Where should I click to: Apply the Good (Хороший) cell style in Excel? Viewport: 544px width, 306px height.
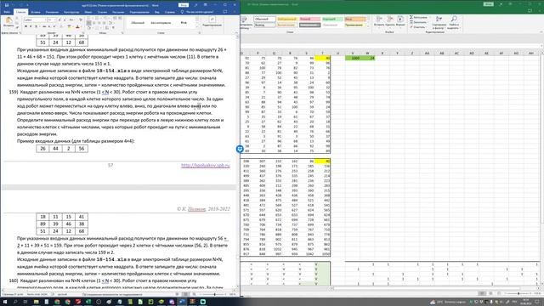[x=331, y=19]
